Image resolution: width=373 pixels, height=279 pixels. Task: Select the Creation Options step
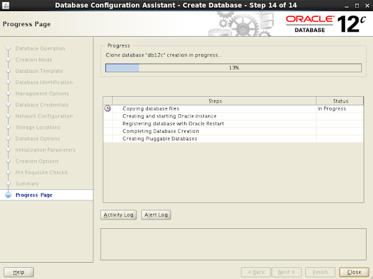37,161
